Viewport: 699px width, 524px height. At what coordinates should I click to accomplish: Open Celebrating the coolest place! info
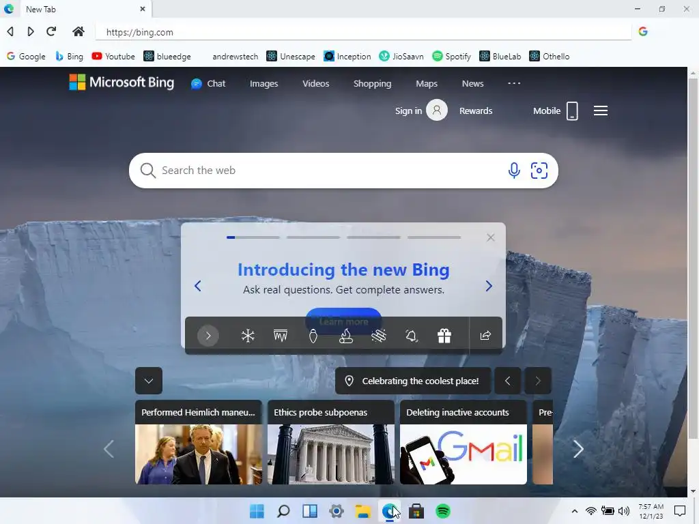point(413,381)
